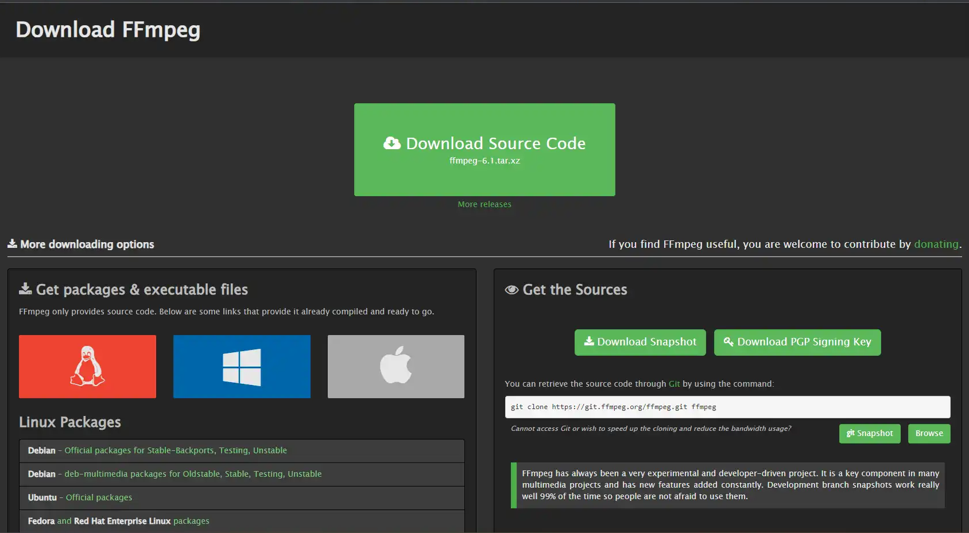Click the eye icon beside Get the Sources

pos(511,290)
